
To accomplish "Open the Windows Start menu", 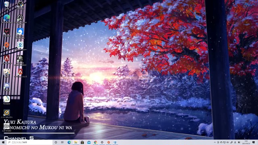I will coord(3,142).
